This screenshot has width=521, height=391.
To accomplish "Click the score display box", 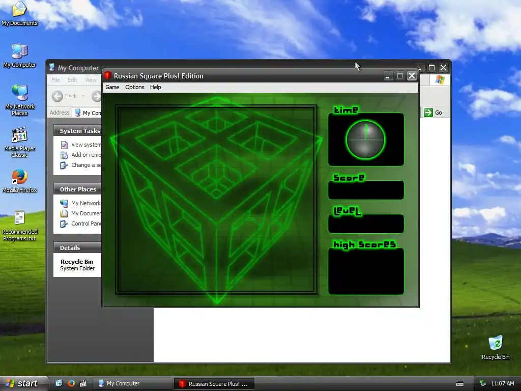I will [366, 190].
